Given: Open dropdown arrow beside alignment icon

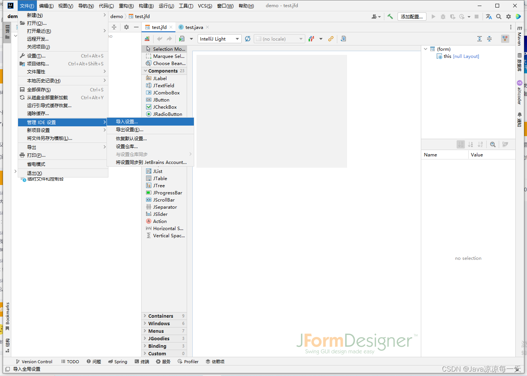Looking at the screenshot, I should [321, 39].
